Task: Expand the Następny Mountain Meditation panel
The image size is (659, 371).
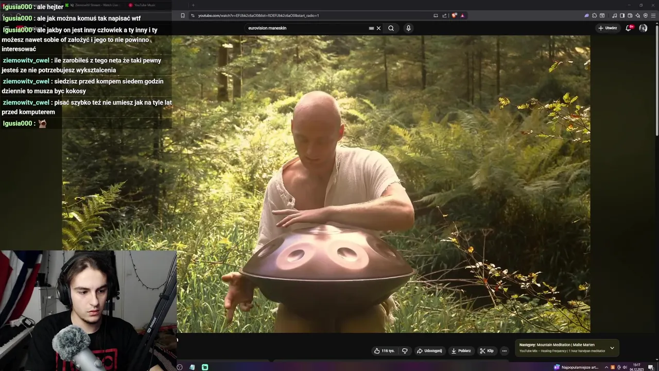Action: tap(612, 348)
